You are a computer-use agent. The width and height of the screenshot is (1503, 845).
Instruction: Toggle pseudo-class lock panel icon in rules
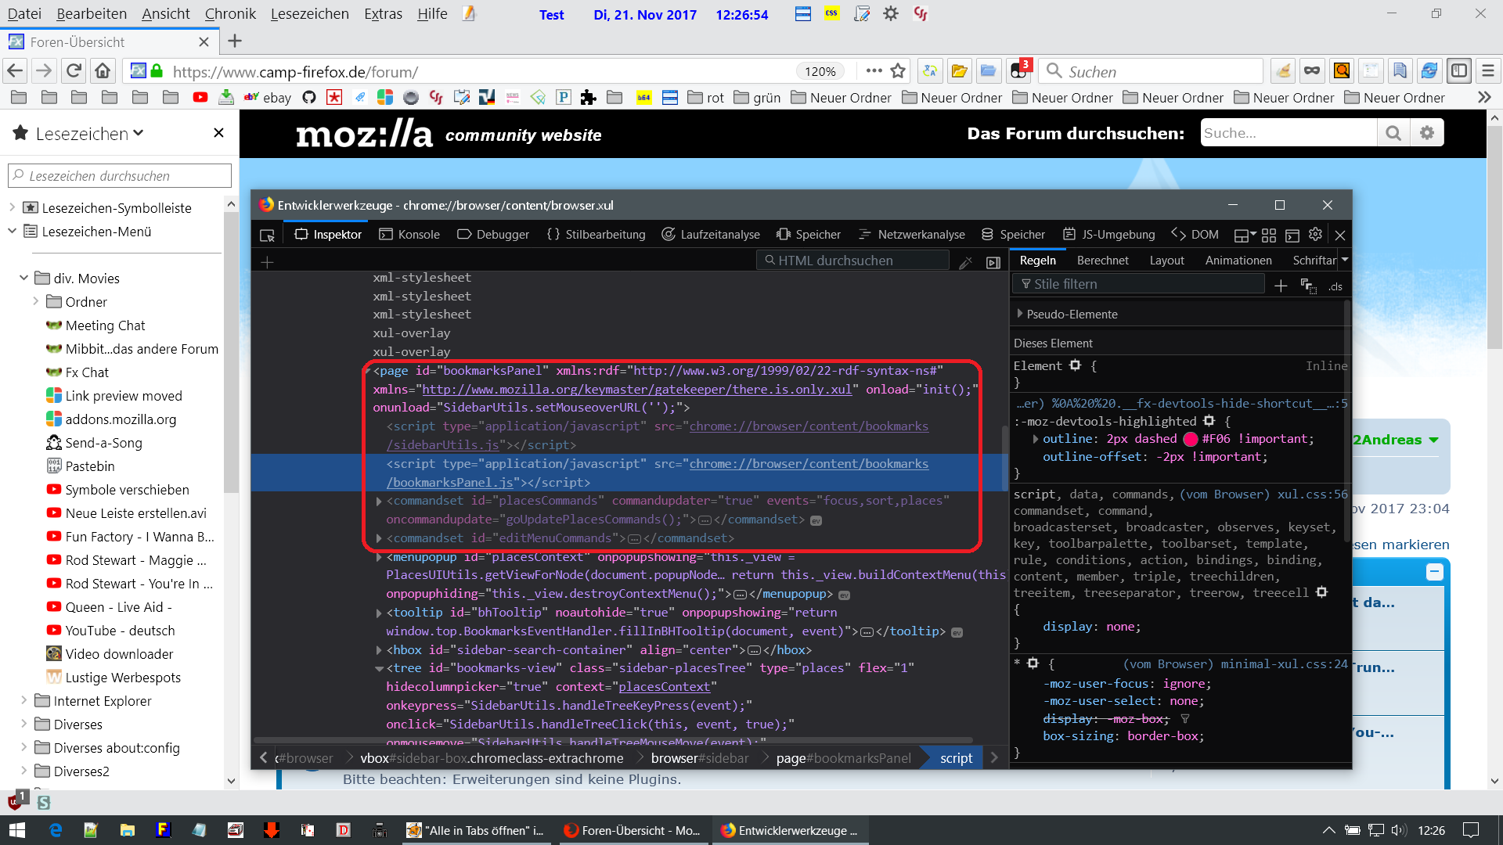click(1308, 286)
